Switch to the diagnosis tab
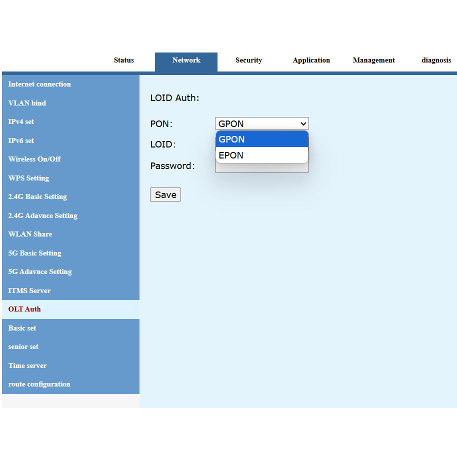The image size is (457, 457). [x=436, y=60]
